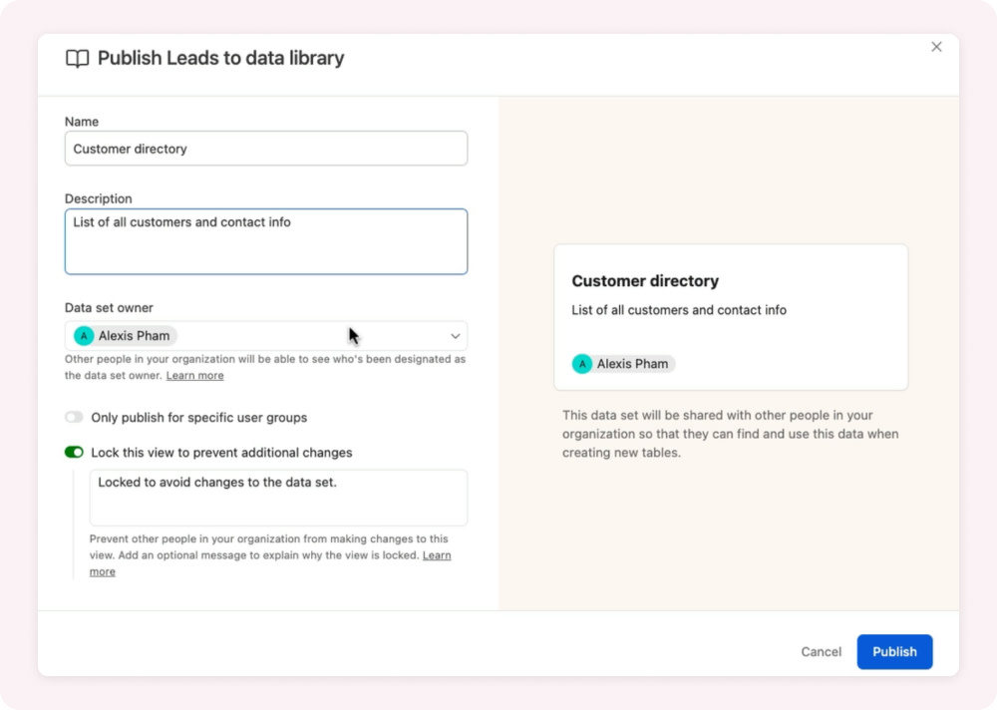Viewport: 997px width, 710px height.
Task: Close the publish dialog with the X
Action: [x=936, y=47]
